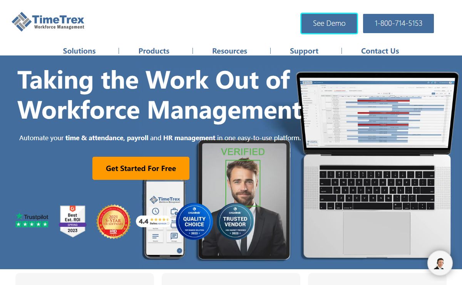462x285 pixels.
Task: Open the live chat support agent icon
Action: tap(440, 263)
